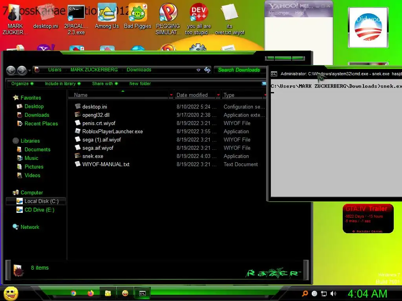The width and height of the screenshot is (402, 301).
Task: Open the Date modified column filter arrow
Action: tap(218, 95)
